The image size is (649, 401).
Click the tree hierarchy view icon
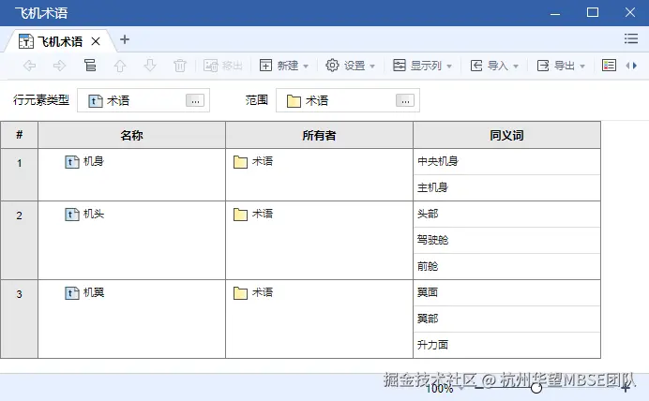[90, 66]
